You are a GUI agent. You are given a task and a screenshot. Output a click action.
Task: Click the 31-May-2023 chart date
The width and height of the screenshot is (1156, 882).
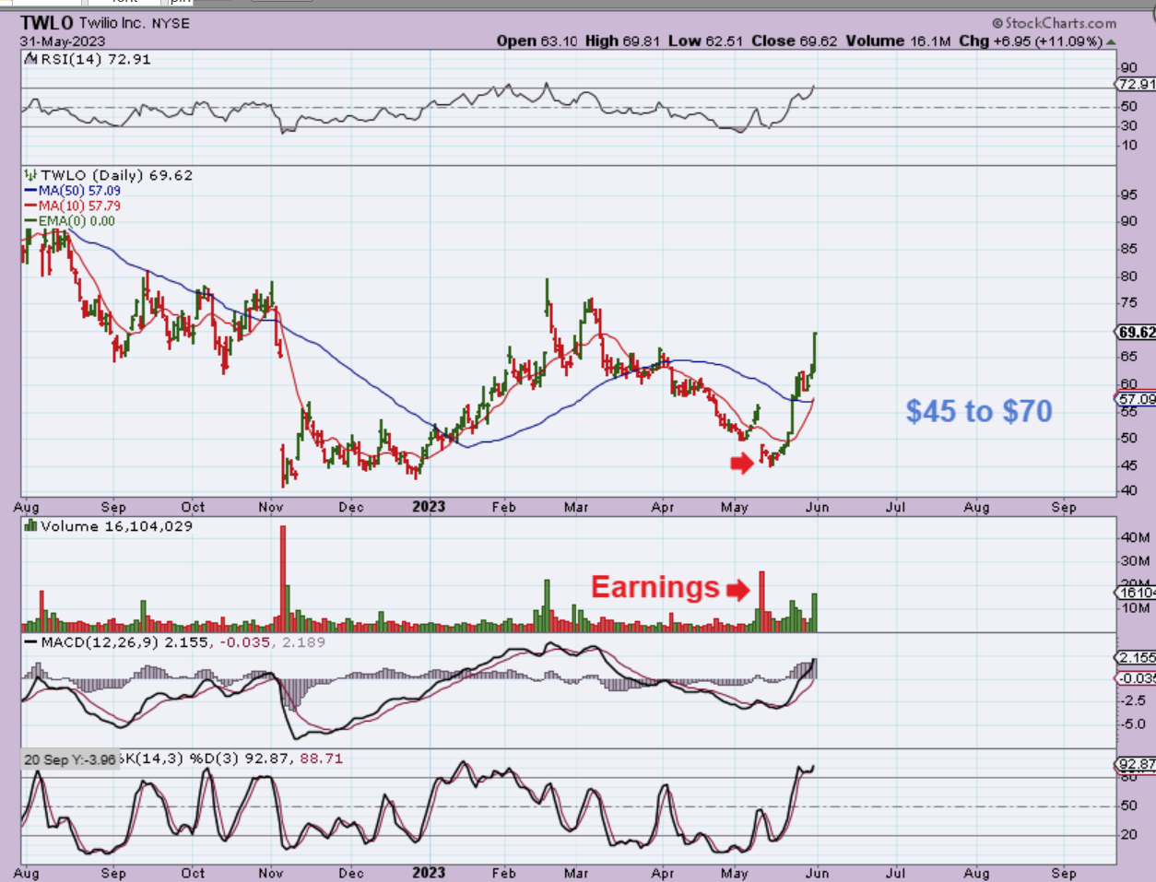tap(63, 41)
